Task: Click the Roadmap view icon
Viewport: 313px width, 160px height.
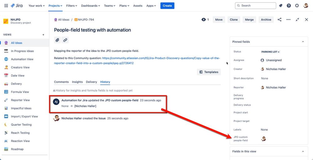Action: [x=6, y=149]
